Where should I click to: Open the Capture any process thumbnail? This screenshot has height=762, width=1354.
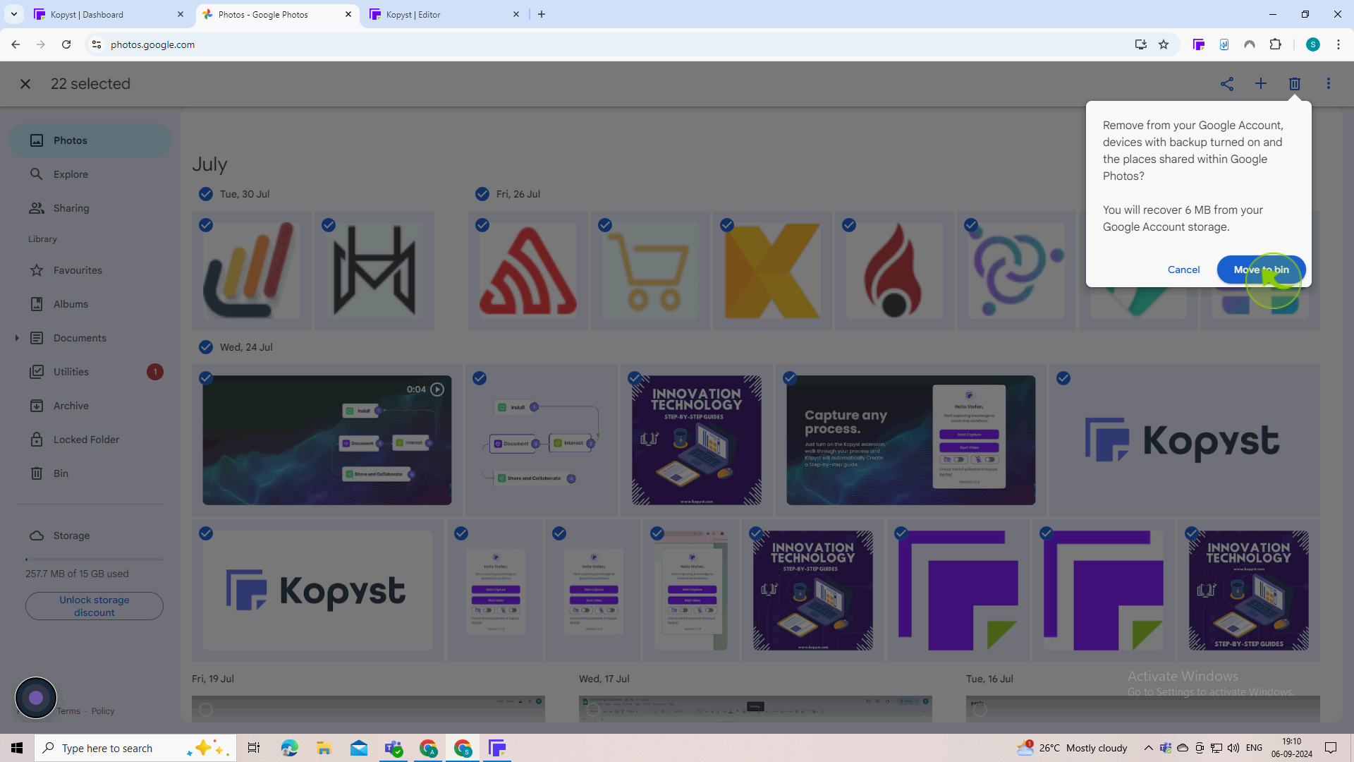pos(911,440)
